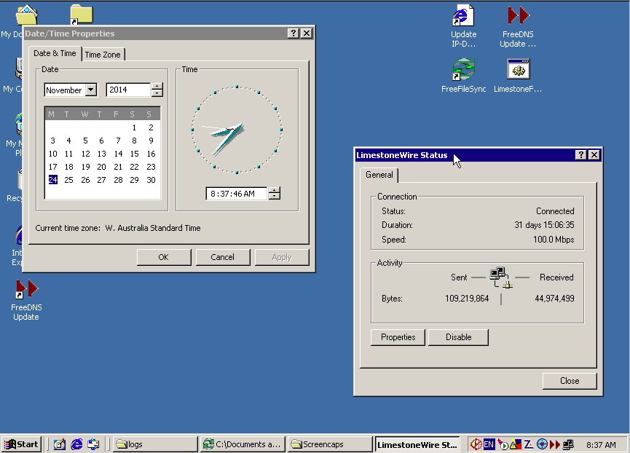Choose day 30 in the calendar
The width and height of the screenshot is (630, 453).
(x=151, y=180)
